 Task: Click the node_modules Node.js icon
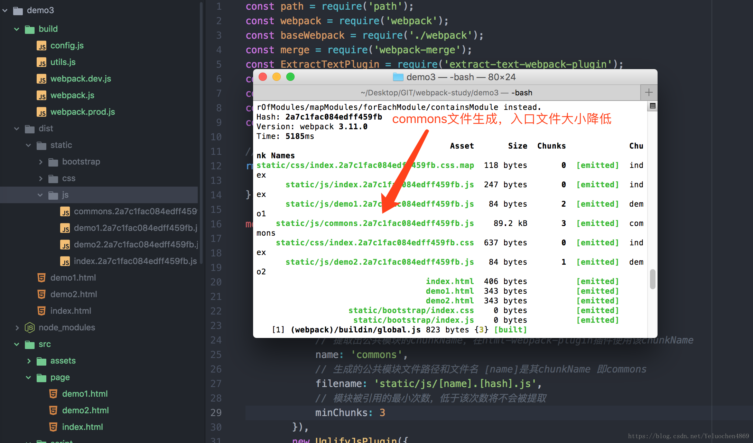coord(30,327)
